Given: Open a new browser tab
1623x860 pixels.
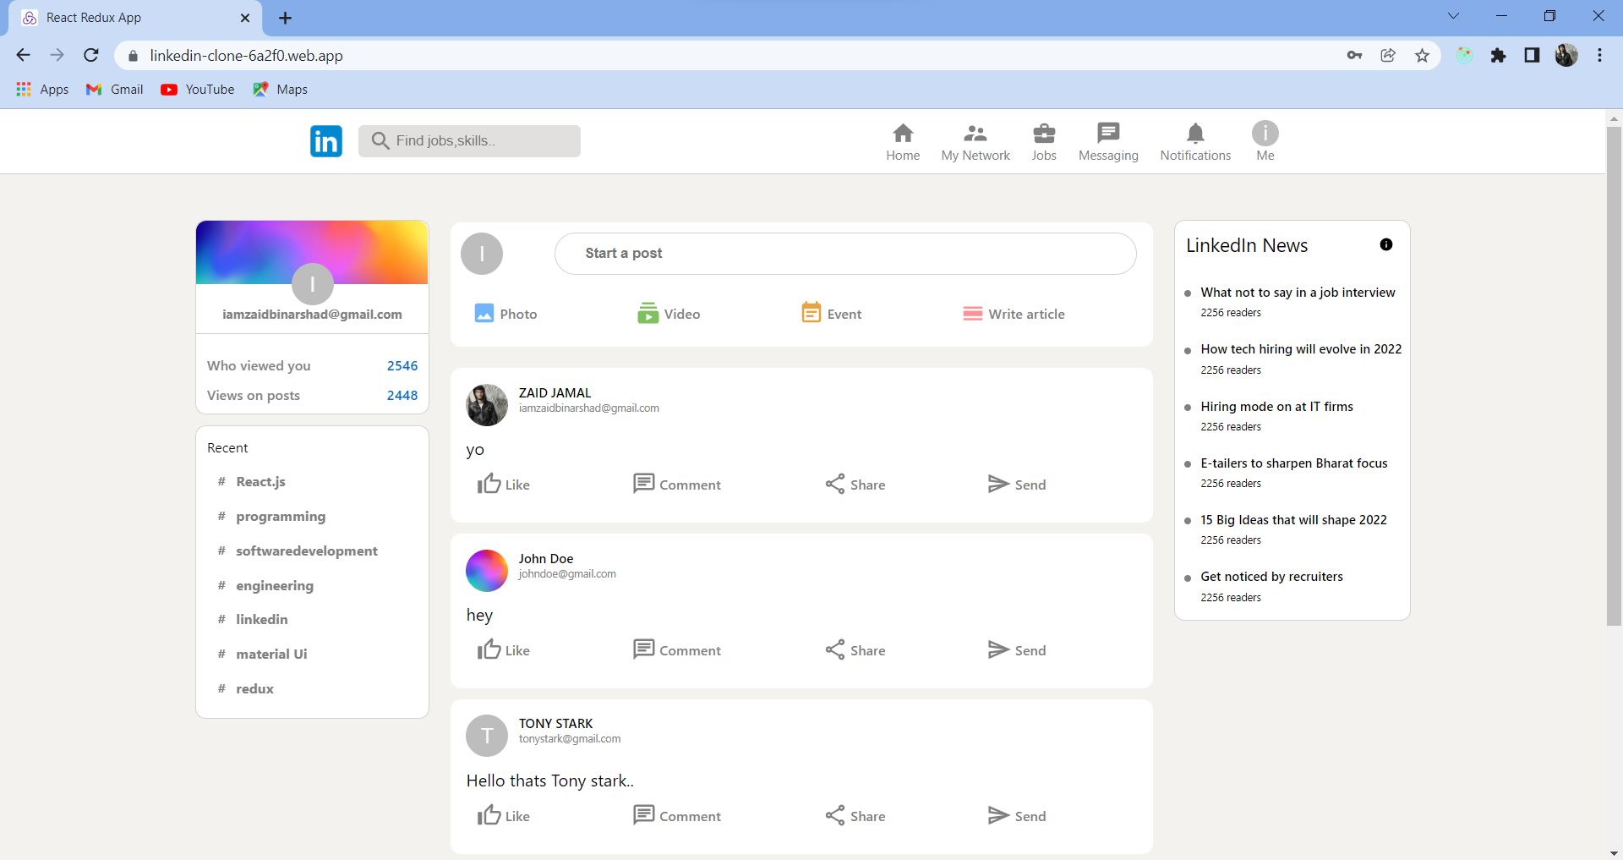Looking at the screenshot, I should (x=286, y=18).
